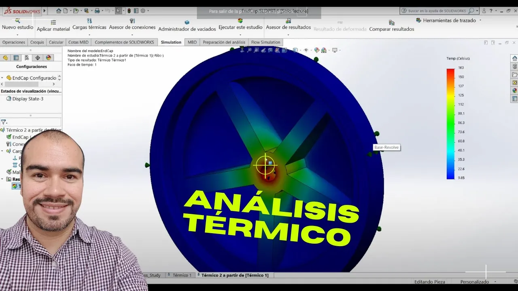Click the user login icon at top right
Image resolution: width=518 pixels, height=291 pixels.
click(x=484, y=11)
